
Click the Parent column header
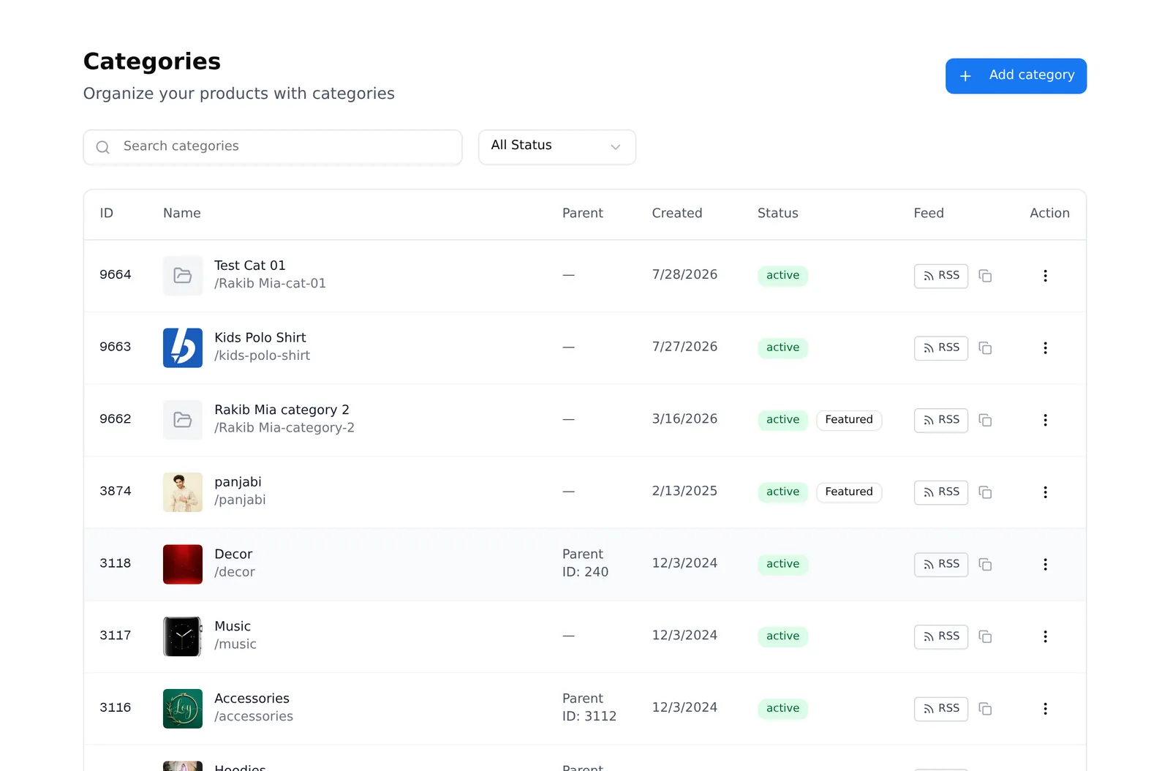pos(583,213)
